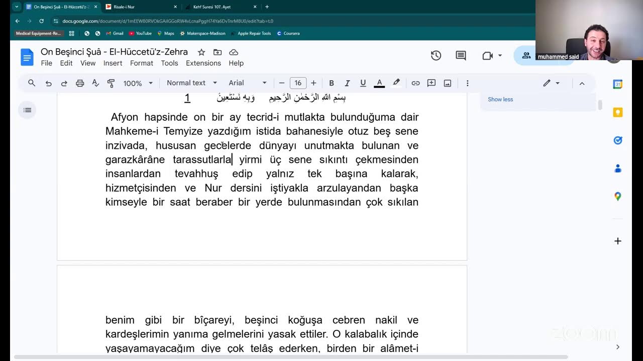Open the Format menu

[x=142, y=63]
